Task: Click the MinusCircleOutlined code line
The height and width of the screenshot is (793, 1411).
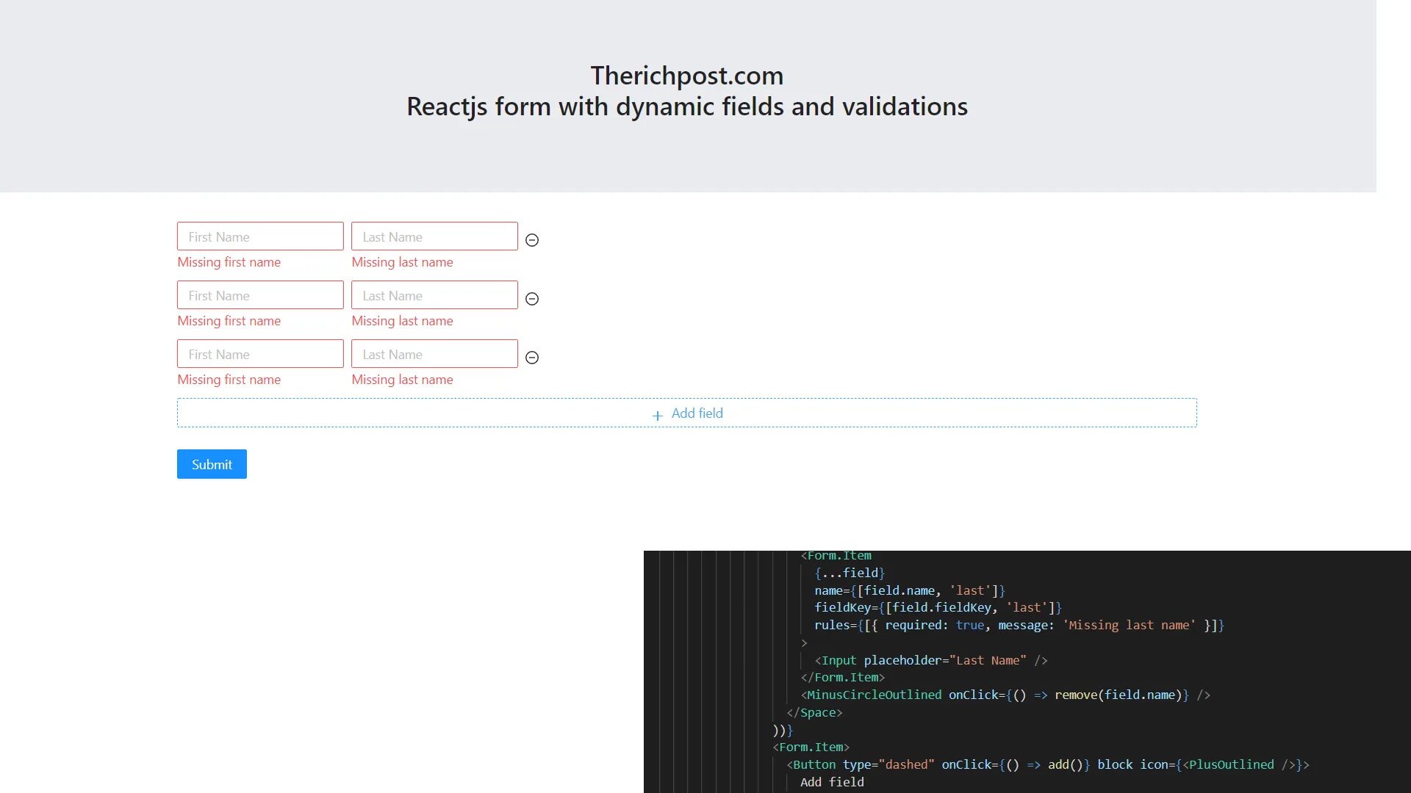Action: (x=1005, y=695)
